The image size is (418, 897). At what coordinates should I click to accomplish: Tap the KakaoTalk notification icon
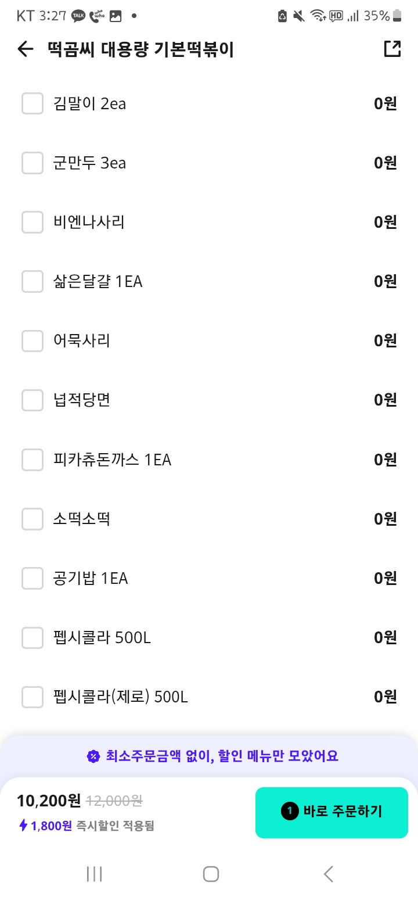tap(78, 16)
